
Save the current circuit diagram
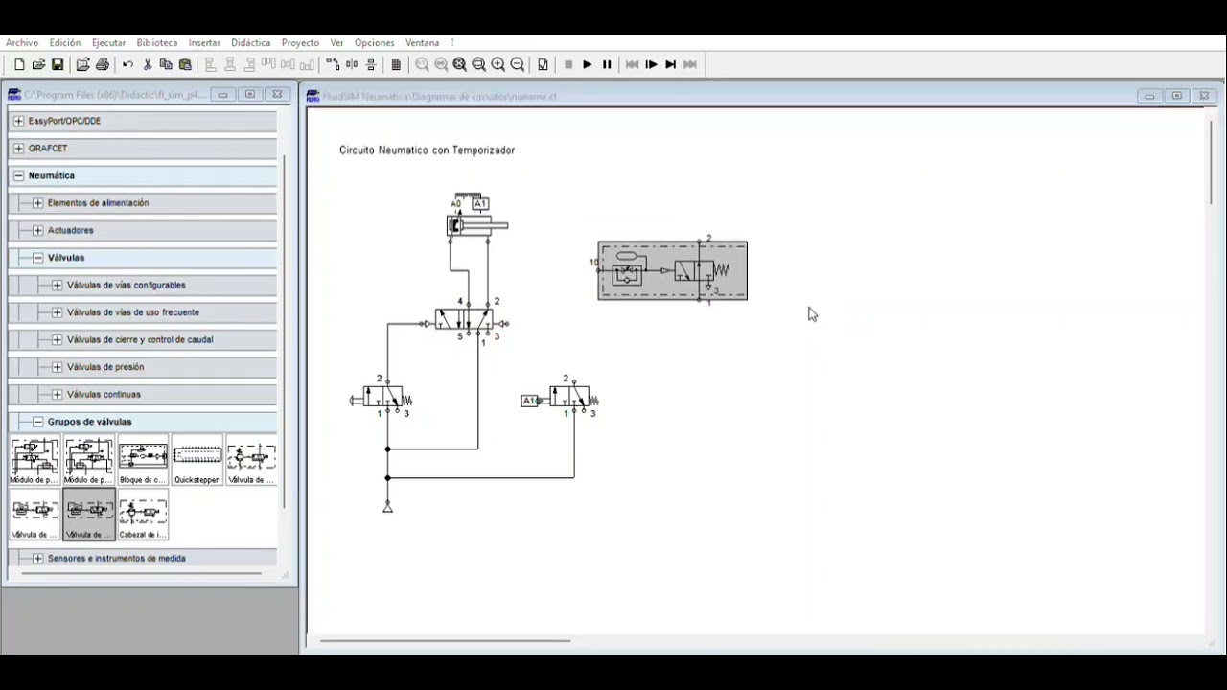click(x=58, y=64)
